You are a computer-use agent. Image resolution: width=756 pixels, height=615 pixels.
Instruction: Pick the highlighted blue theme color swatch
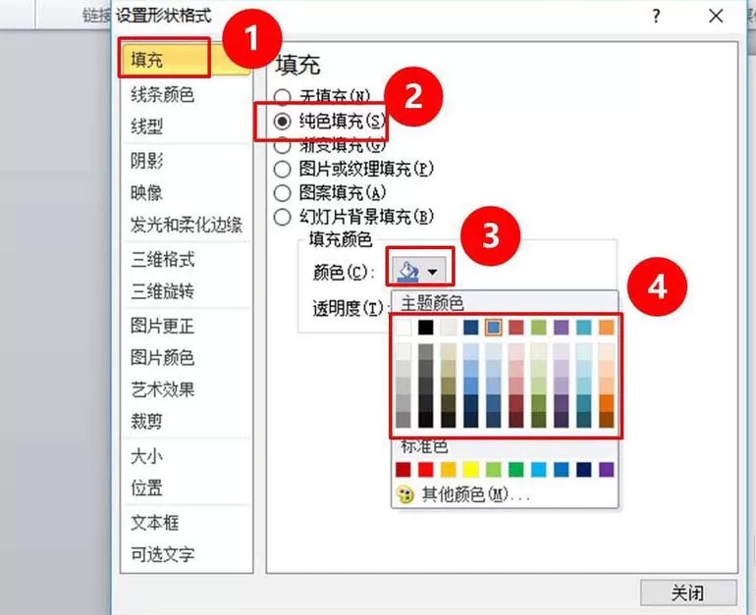click(494, 328)
